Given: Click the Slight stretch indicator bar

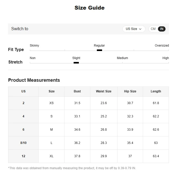Looking at the screenshot, I should pyautogui.click(x=76, y=63).
